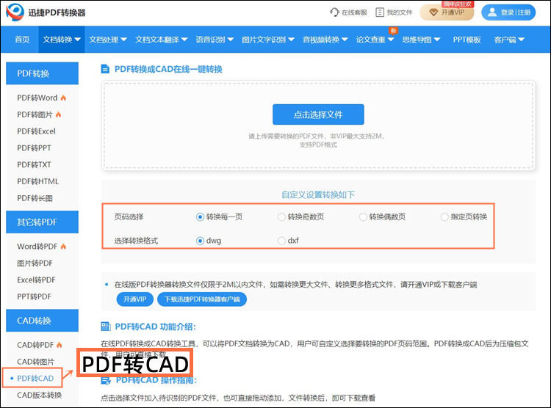This screenshot has height=408, width=551.
Task: Click 下载迅捷PDF转换器客户端 button
Action: click(x=202, y=299)
